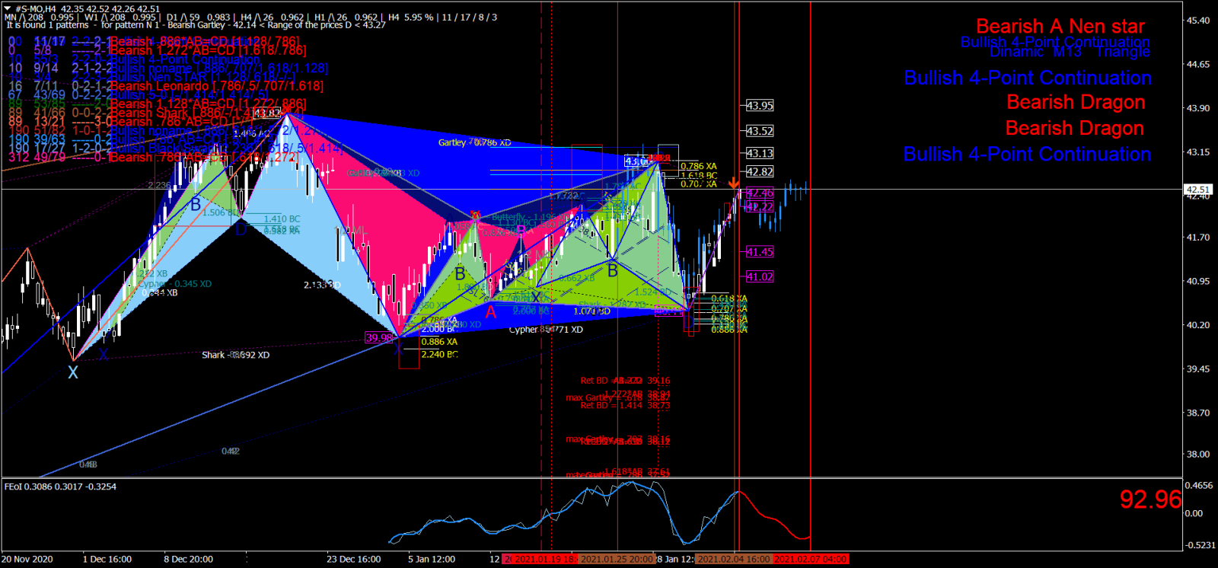Viewport: 1218px width, 568px height.
Task: Click the 42.82 price level tag
Action: pos(759,172)
